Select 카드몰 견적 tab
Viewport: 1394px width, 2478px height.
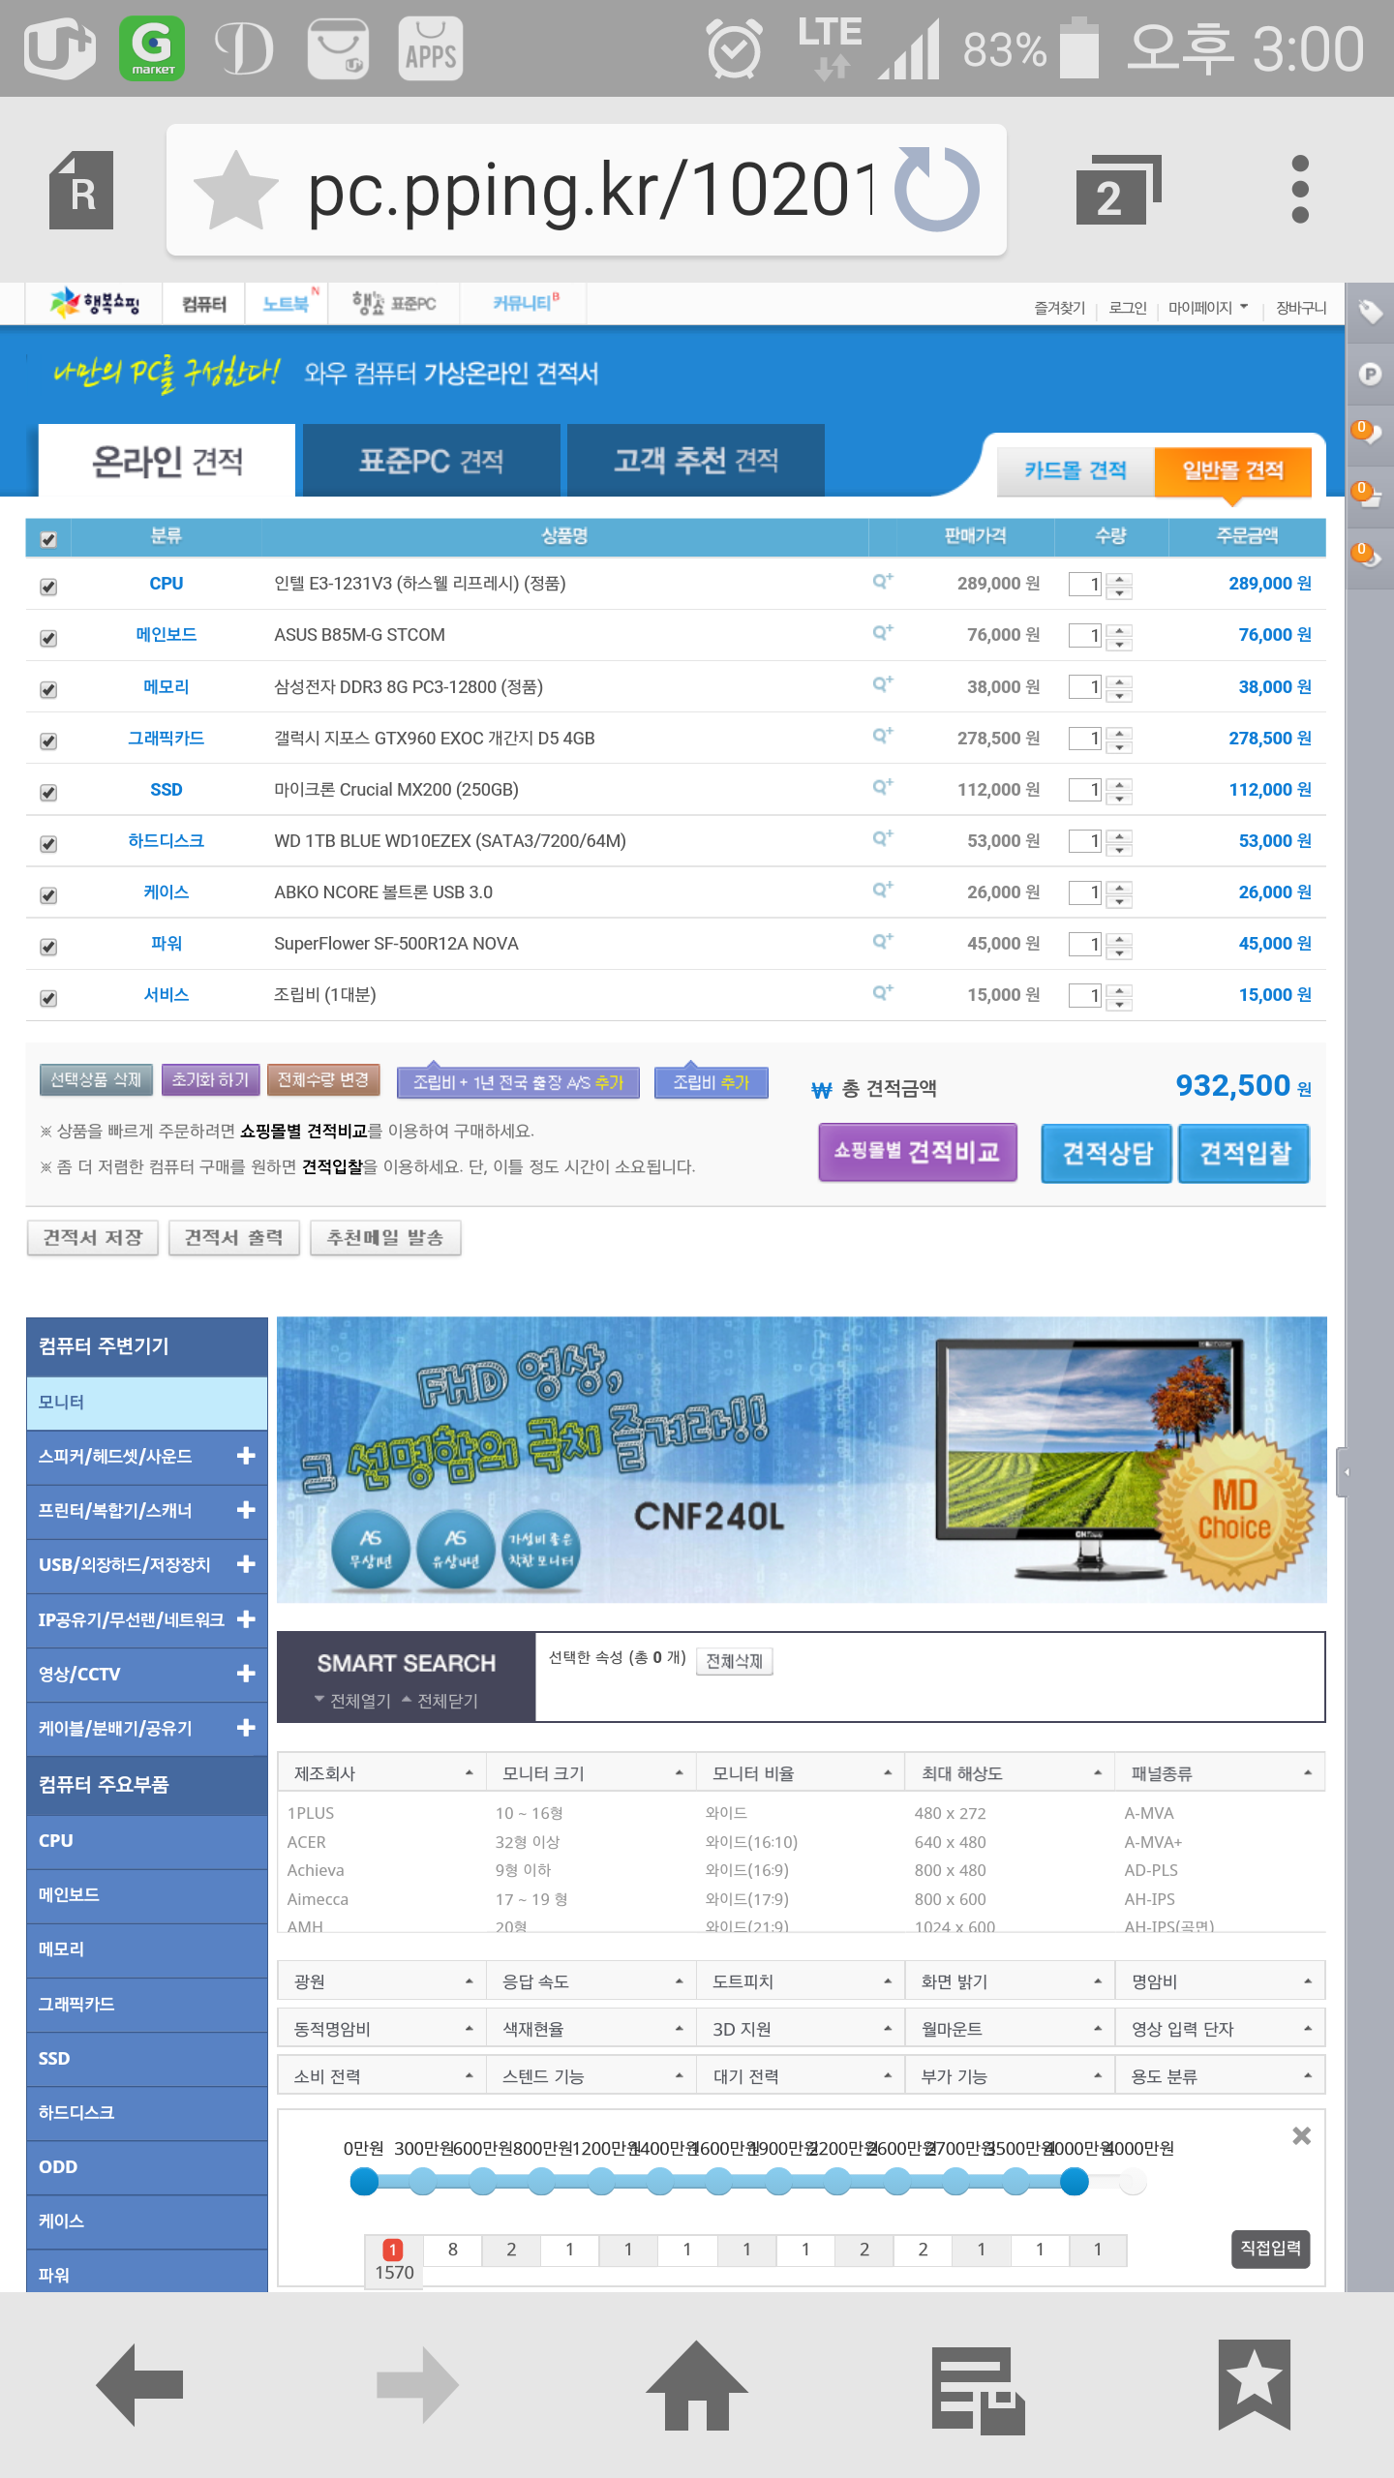click(1076, 471)
